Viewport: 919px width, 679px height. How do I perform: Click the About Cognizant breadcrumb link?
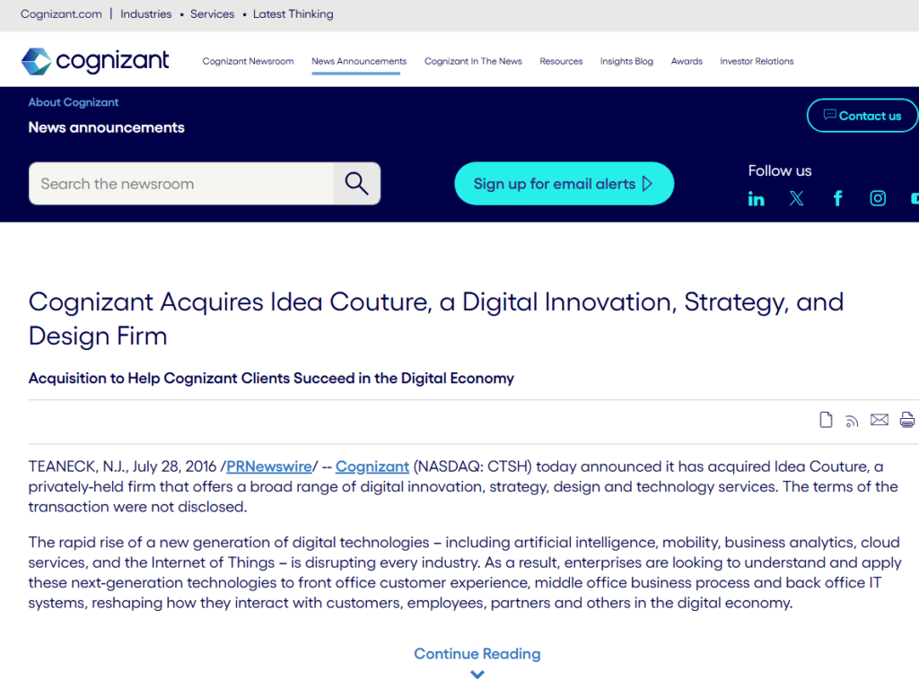(x=74, y=102)
